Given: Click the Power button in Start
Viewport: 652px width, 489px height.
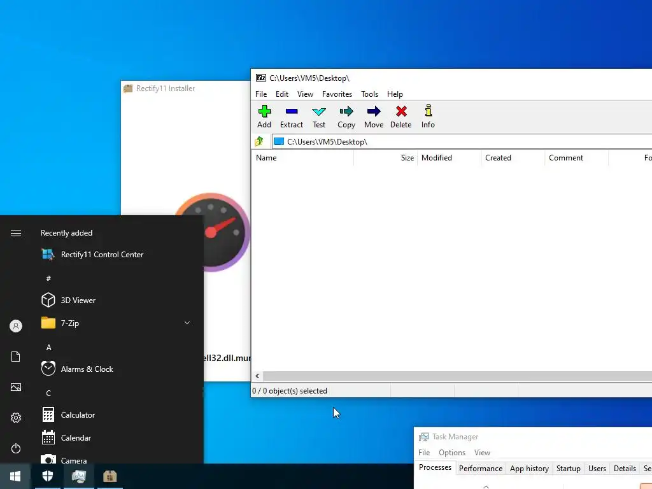Looking at the screenshot, I should pyautogui.click(x=16, y=449).
